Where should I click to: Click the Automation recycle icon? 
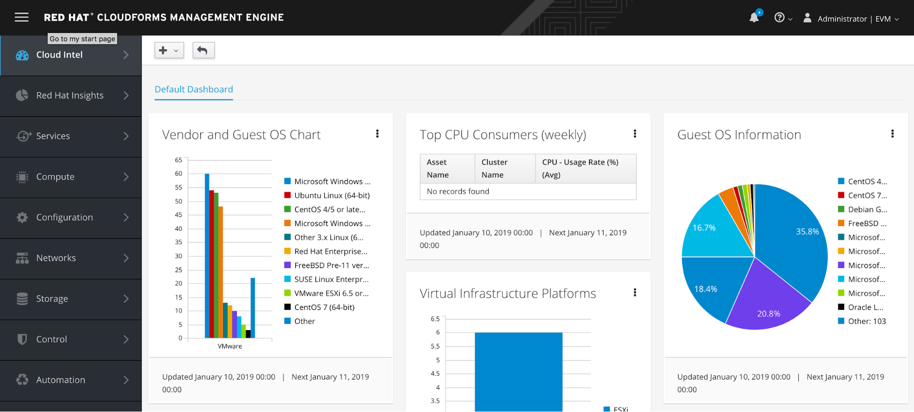pyautogui.click(x=22, y=380)
